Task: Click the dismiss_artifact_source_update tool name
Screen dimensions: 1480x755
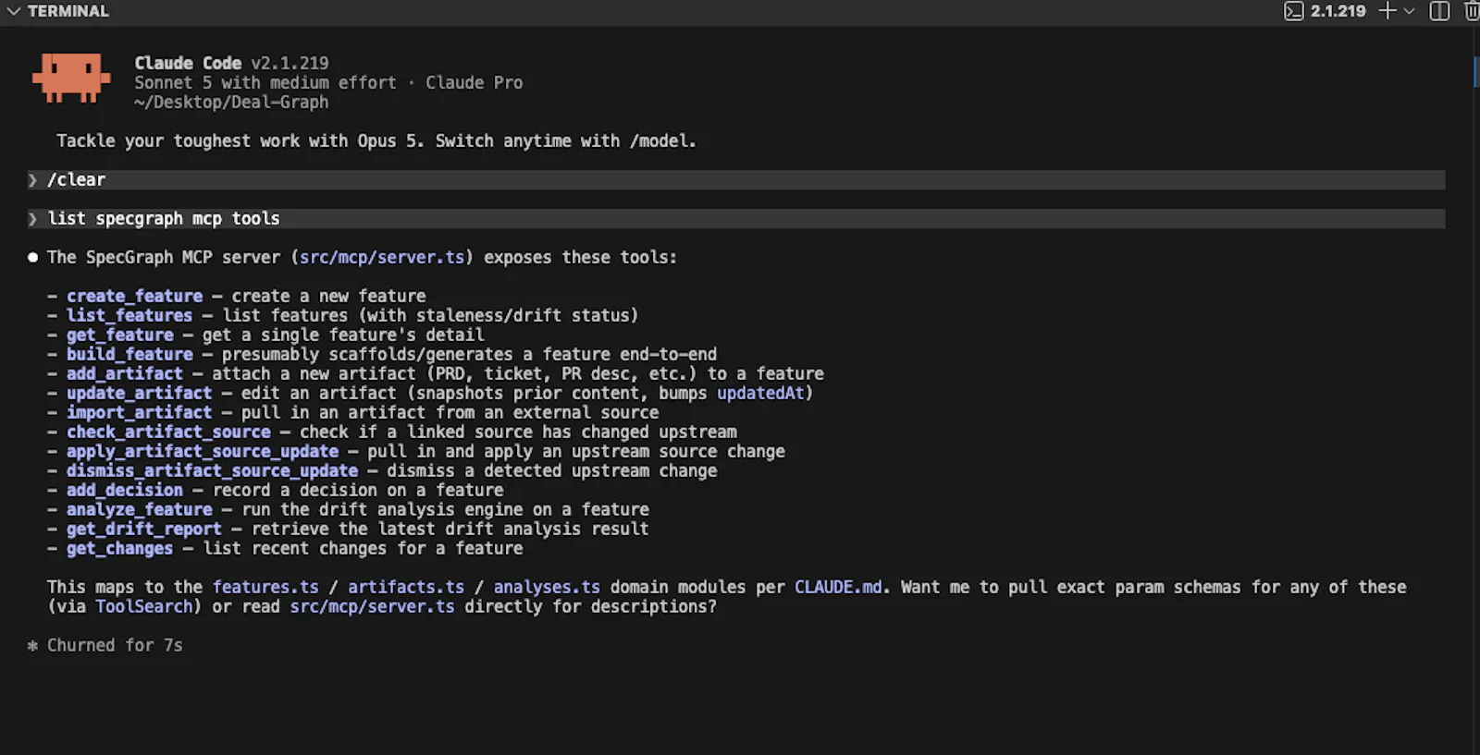Action: coord(212,470)
